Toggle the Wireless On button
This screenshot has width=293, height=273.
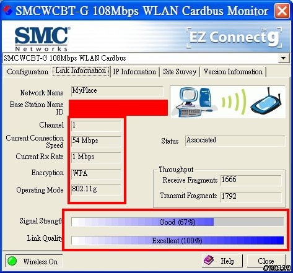tap(34, 261)
